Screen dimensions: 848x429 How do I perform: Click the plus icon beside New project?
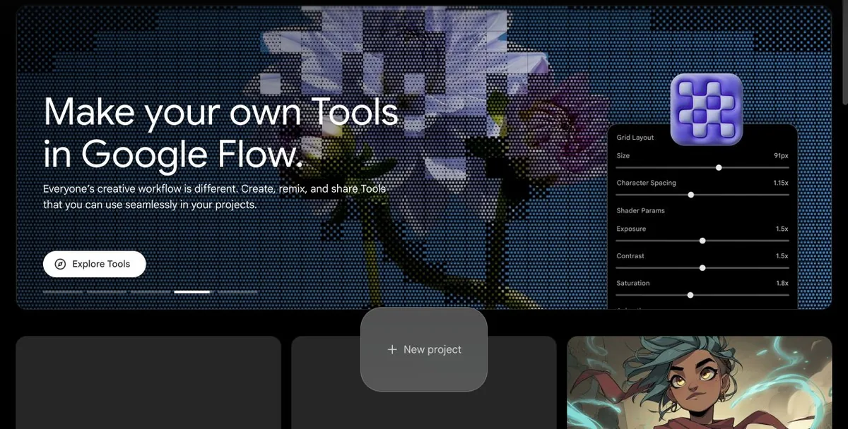392,349
